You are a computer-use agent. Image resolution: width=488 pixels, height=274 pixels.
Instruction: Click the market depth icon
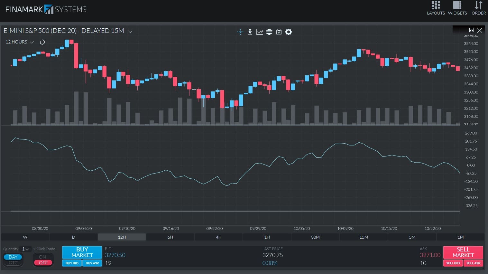[269, 32]
